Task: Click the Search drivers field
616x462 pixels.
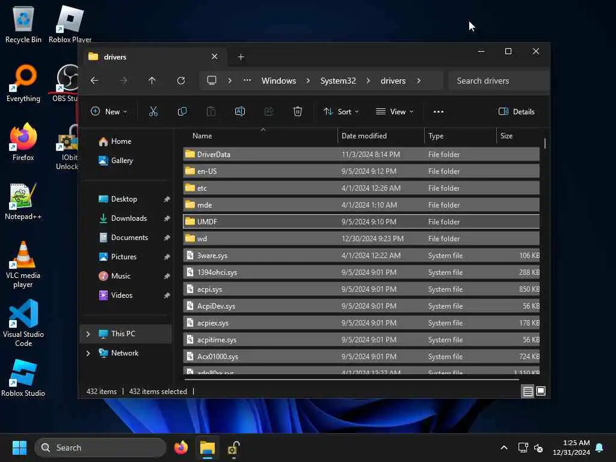Action: (x=499, y=81)
